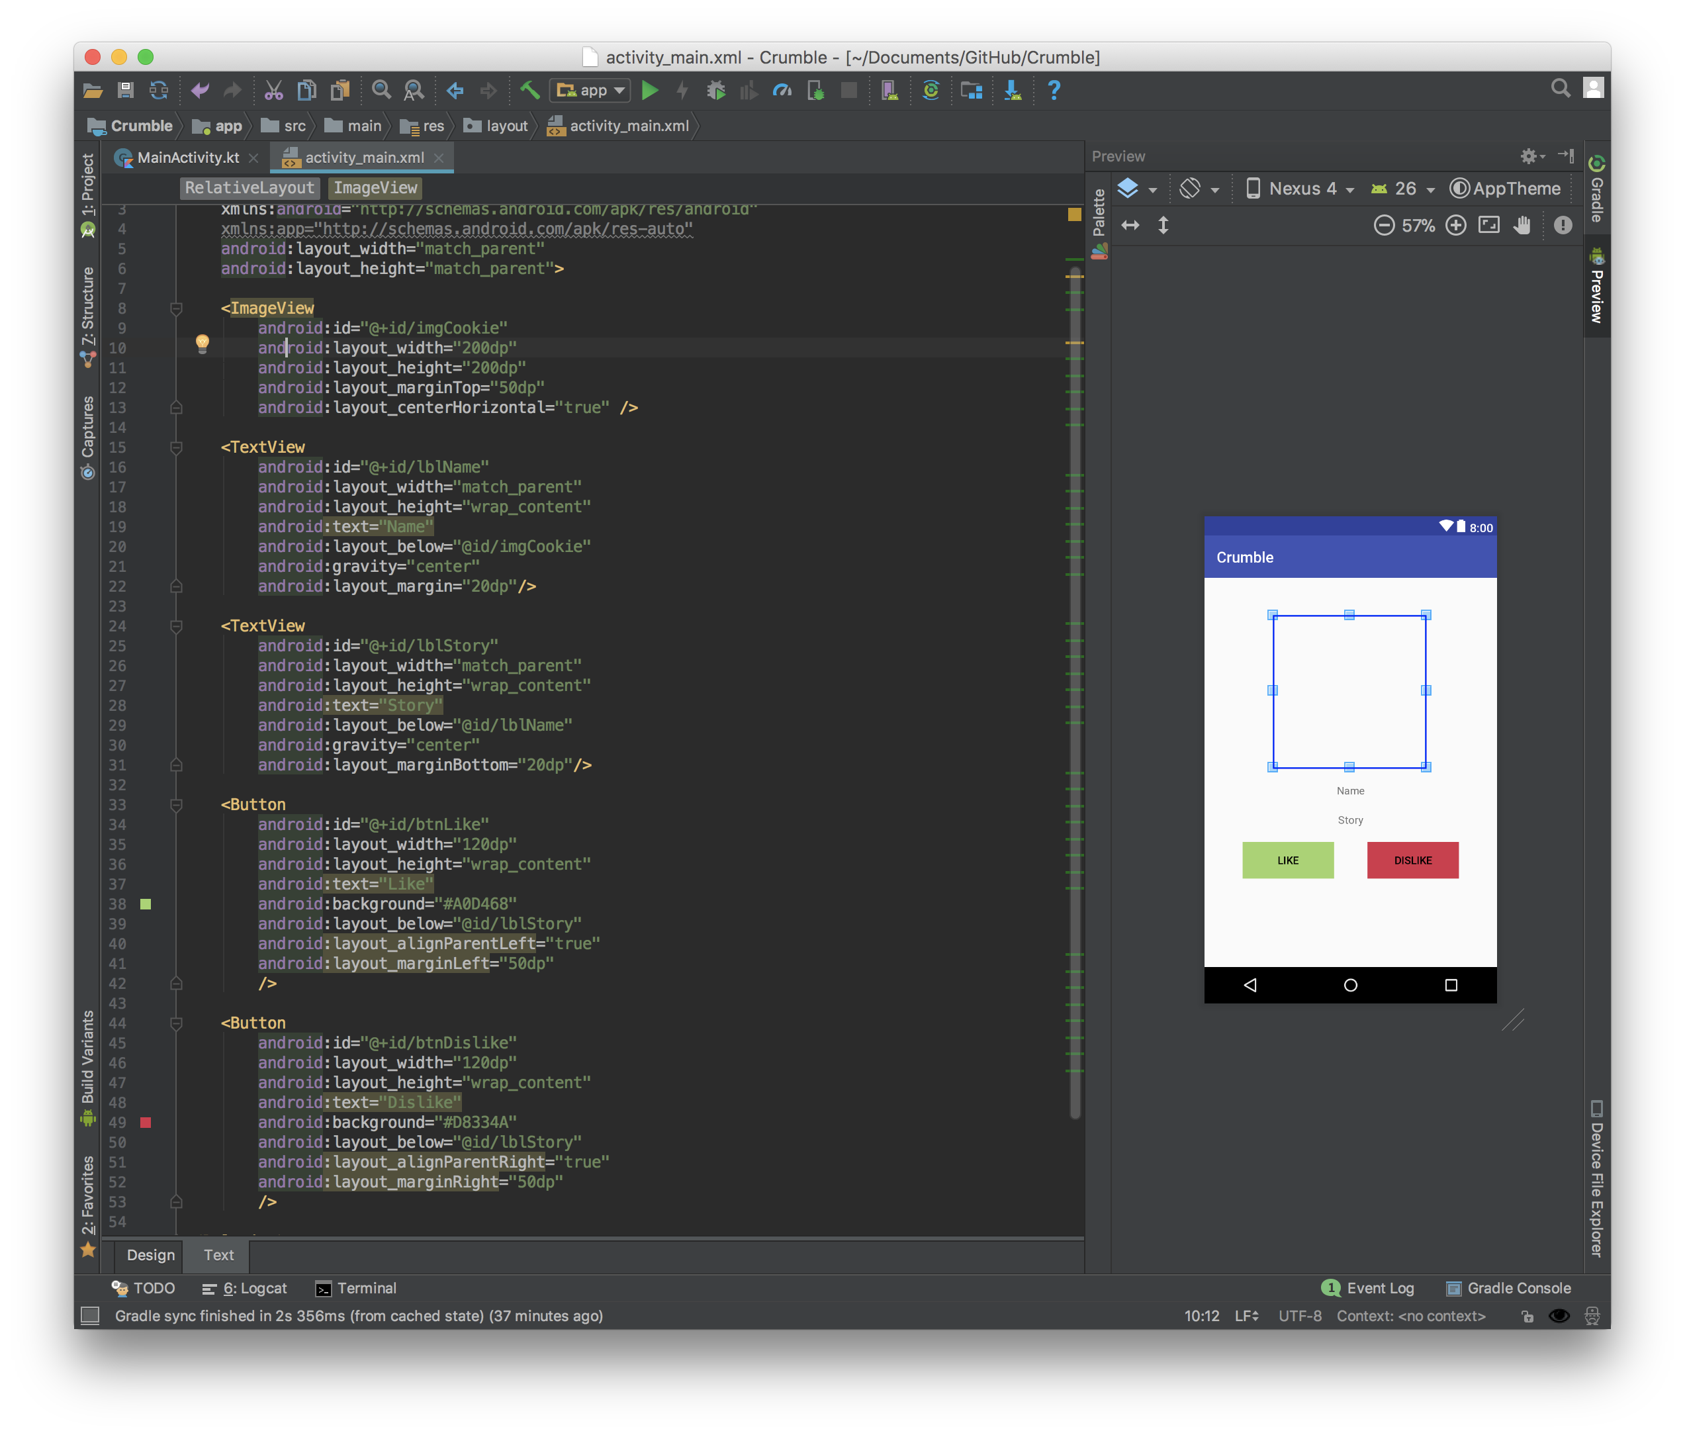Click the green Make Project hammer icon

(529, 90)
